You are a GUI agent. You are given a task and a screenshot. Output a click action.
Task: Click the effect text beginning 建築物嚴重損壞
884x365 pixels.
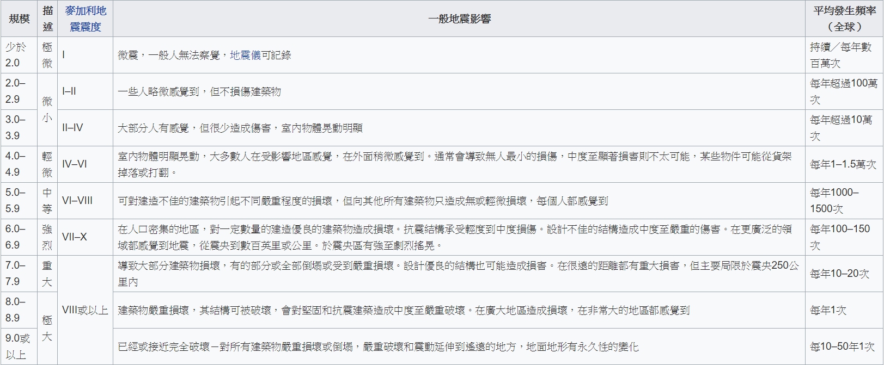click(404, 310)
